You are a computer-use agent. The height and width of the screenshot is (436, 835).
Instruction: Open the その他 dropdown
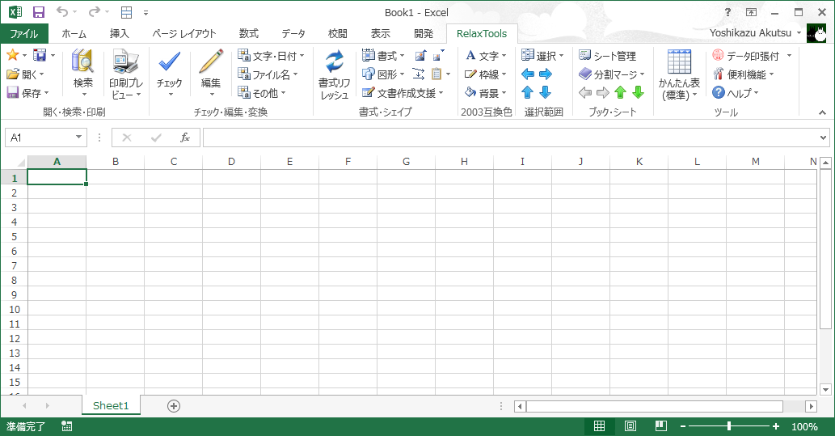pos(283,93)
